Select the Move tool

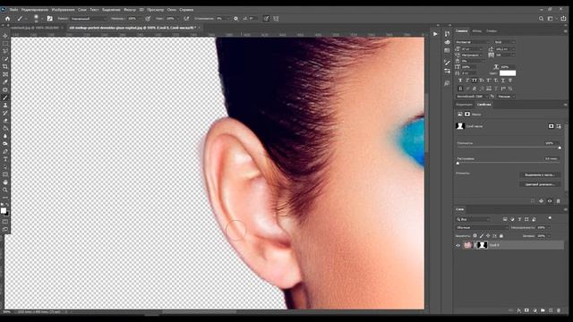pyautogui.click(x=5, y=36)
